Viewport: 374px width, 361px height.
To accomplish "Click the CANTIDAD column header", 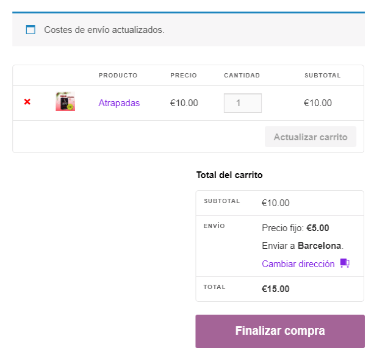I will pyautogui.click(x=242, y=76).
